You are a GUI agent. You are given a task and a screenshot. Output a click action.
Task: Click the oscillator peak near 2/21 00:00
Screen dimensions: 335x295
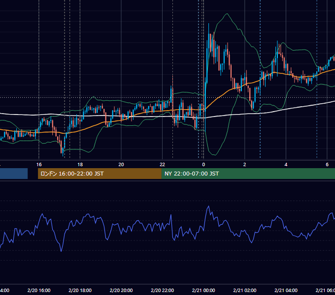pyautogui.click(x=208, y=206)
